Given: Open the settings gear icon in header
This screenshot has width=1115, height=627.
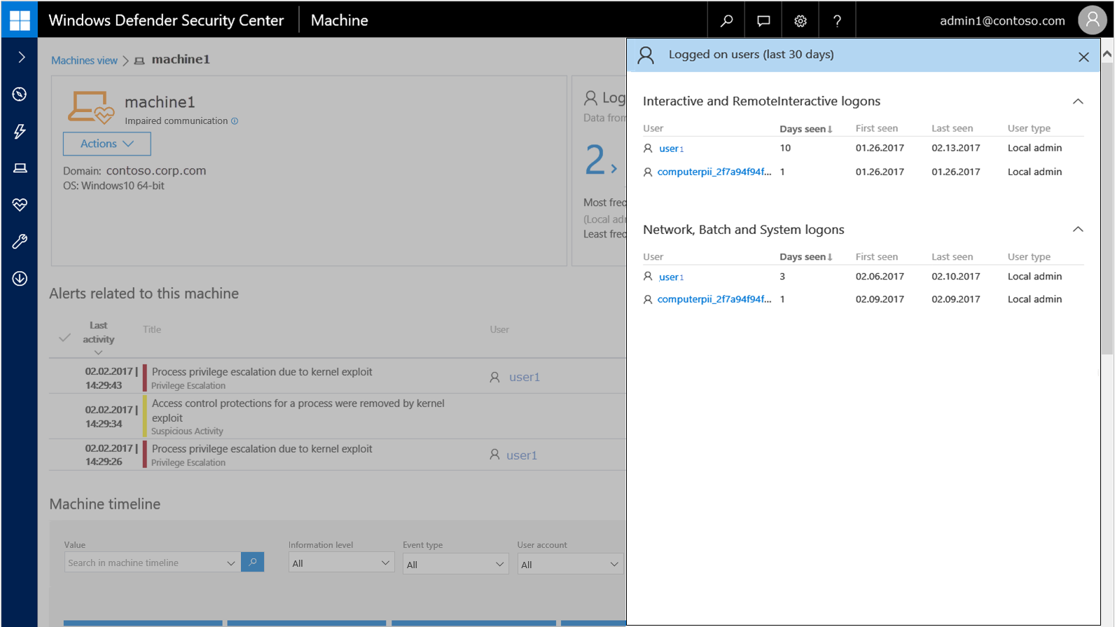Looking at the screenshot, I should [x=800, y=20].
